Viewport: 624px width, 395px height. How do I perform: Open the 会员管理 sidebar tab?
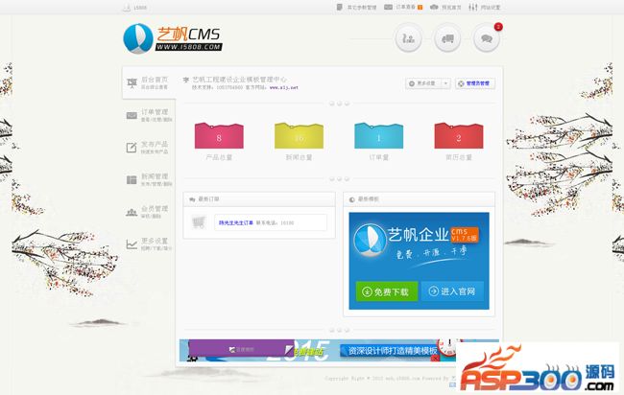tap(149, 212)
